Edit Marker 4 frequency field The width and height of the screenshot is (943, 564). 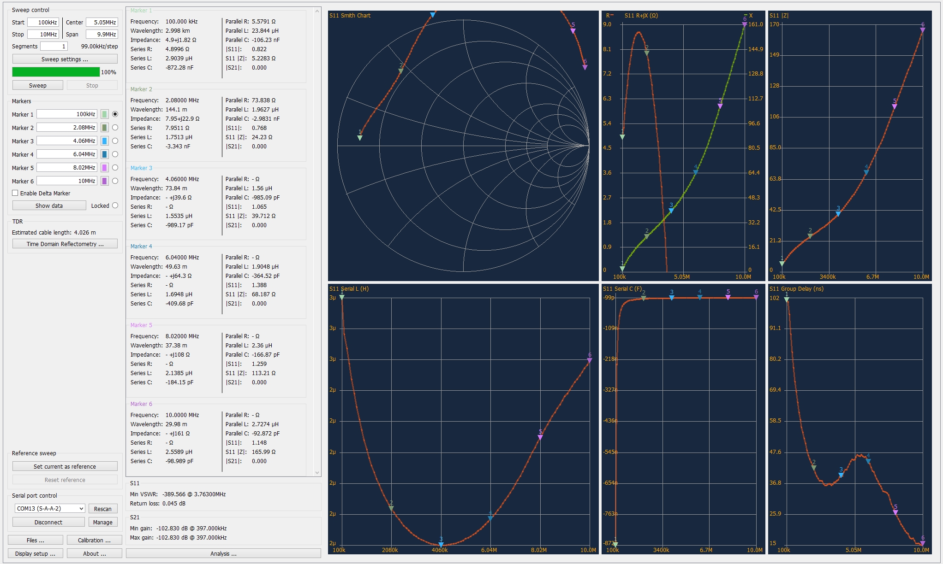click(x=67, y=154)
